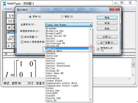Choose the Brush Script MT font
This screenshot has height=103, width=138.
coord(67,36)
